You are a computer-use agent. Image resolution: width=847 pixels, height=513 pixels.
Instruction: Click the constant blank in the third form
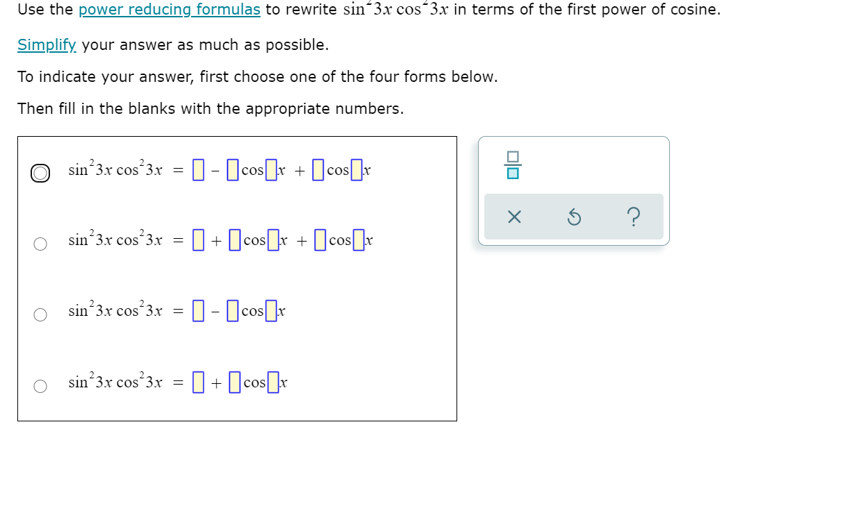tap(197, 311)
